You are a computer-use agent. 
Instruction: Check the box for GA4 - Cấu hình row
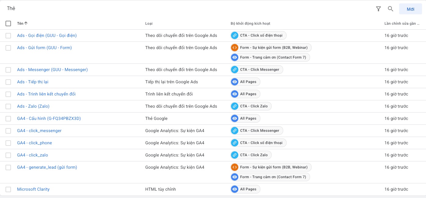click(8, 119)
